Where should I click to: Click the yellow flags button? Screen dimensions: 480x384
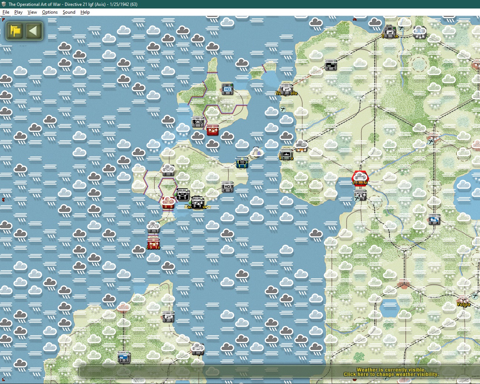coord(16,31)
